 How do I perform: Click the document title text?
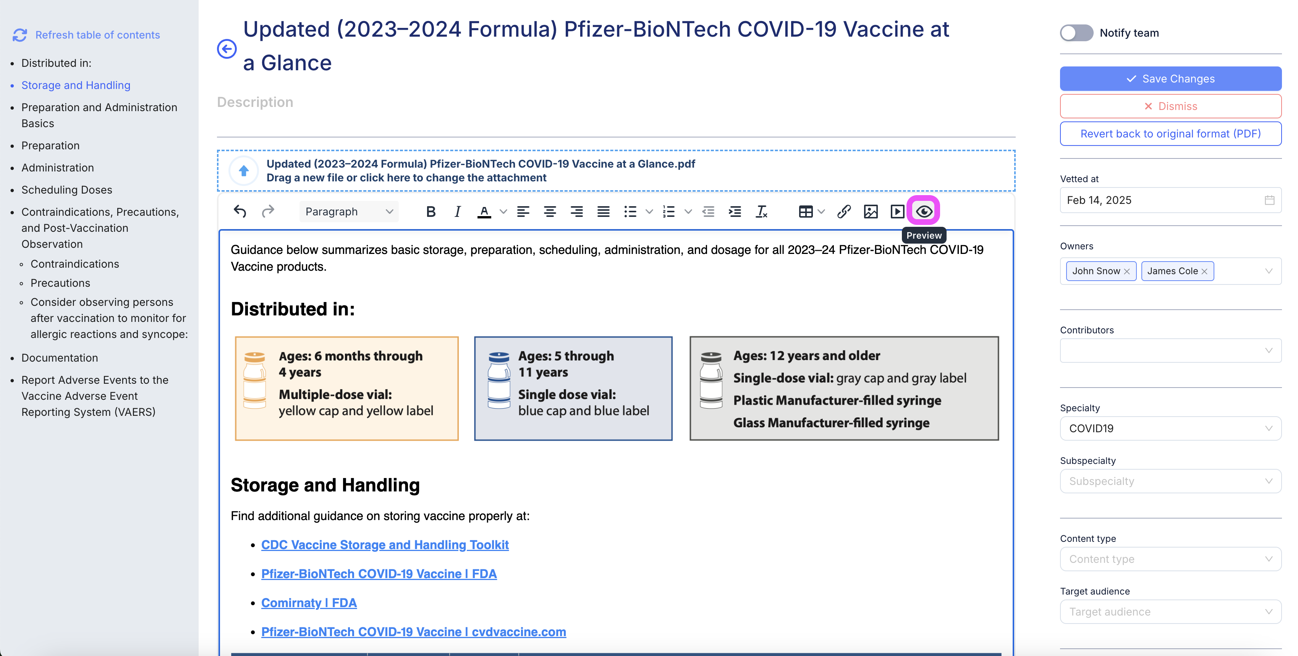596,46
